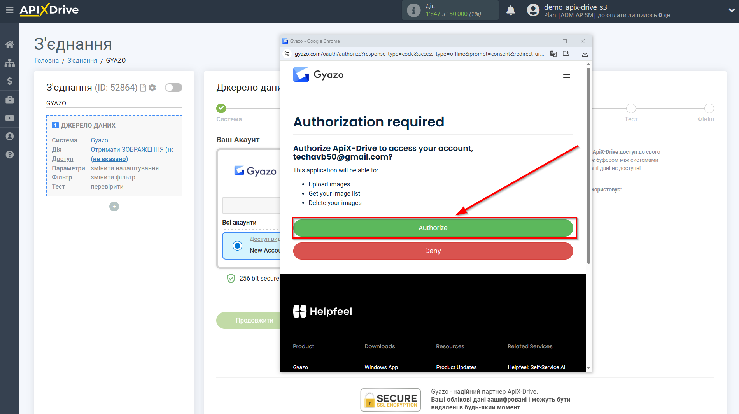Image resolution: width=739 pixels, height=414 pixels.
Task: Open the connections sitemap icon in sidebar
Action: pyautogui.click(x=9, y=63)
